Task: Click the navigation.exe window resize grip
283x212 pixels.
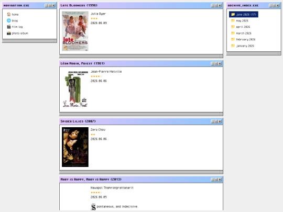Action: pyautogui.click(x=55, y=41)
